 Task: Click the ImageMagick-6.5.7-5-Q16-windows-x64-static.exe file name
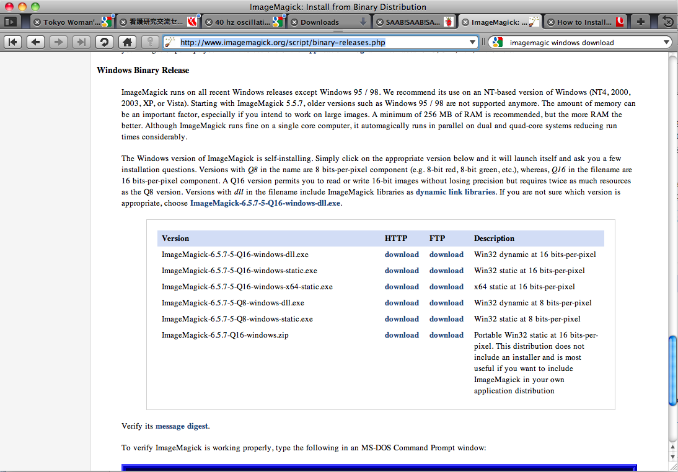click(247, 287)
